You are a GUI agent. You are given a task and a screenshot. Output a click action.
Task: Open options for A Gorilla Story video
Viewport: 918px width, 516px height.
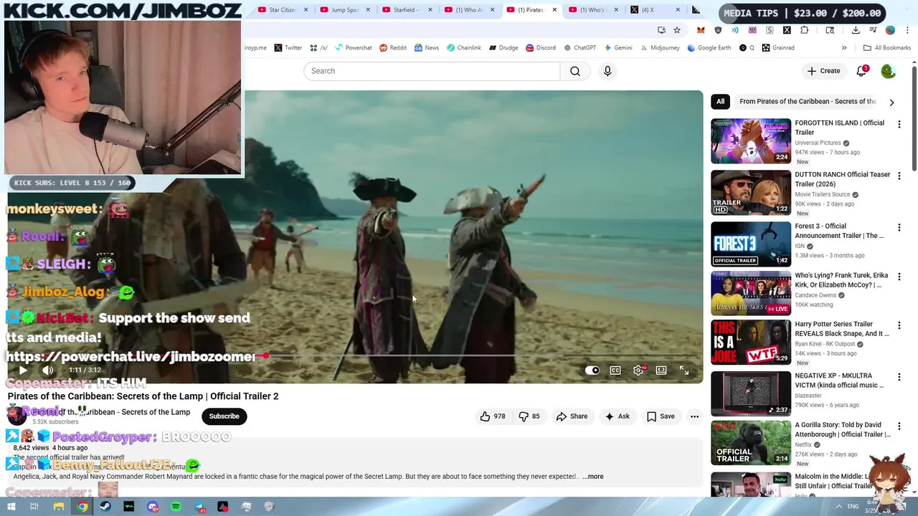899,426
